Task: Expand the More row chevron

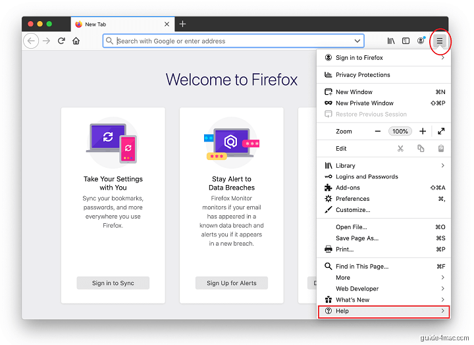Action: [442, 277]
